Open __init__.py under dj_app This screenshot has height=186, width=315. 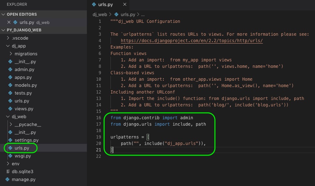click(x=25, y=62)
